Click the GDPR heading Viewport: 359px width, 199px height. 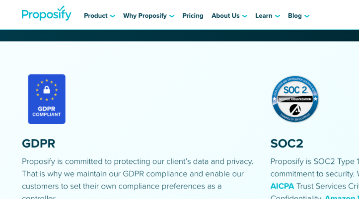(38, 144)
